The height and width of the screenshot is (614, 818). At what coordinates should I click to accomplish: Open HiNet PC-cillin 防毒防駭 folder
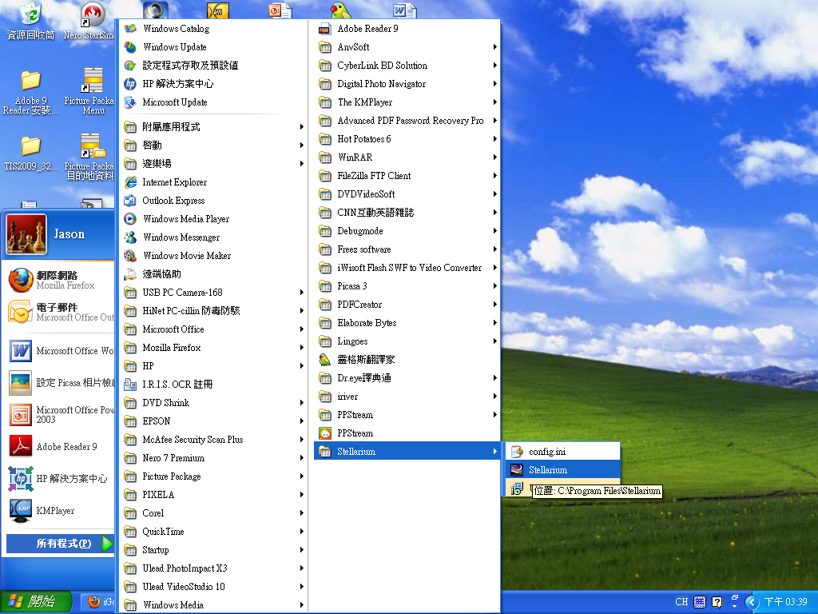[x=214, y=311]
